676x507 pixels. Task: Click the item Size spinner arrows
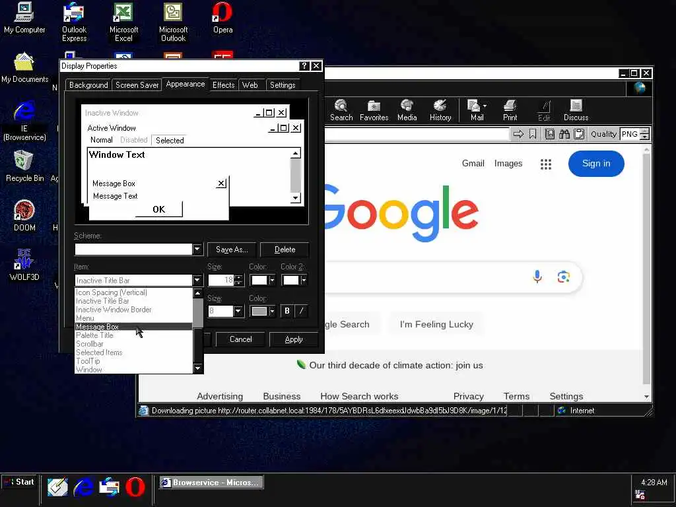coord(238,280)
